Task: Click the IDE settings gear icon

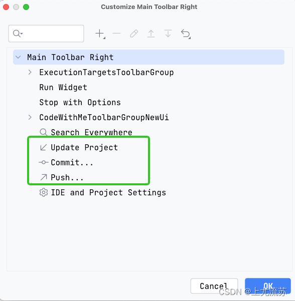Action: (44, 192)
